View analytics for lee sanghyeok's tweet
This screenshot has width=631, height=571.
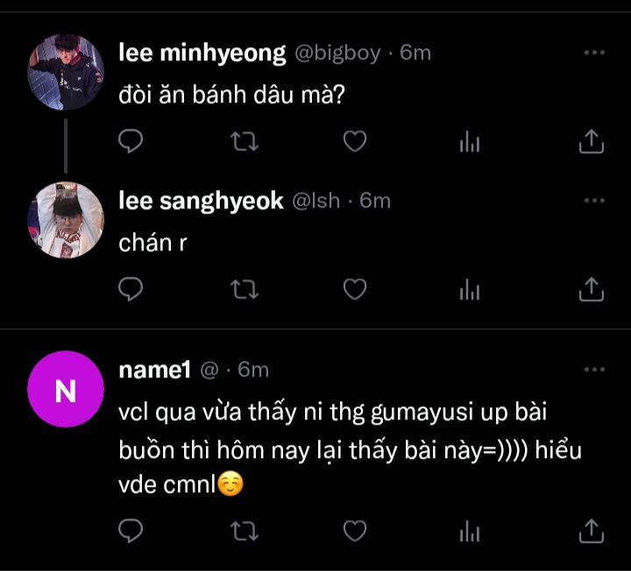coord(470,289)
